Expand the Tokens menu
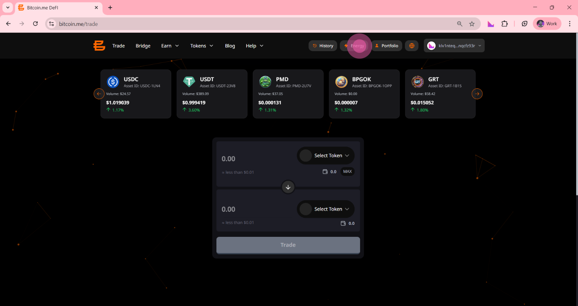 201,46
